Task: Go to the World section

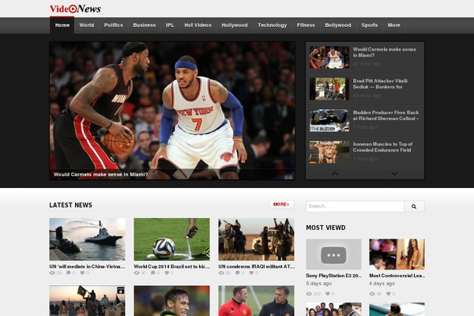Action: pos(86,25)
